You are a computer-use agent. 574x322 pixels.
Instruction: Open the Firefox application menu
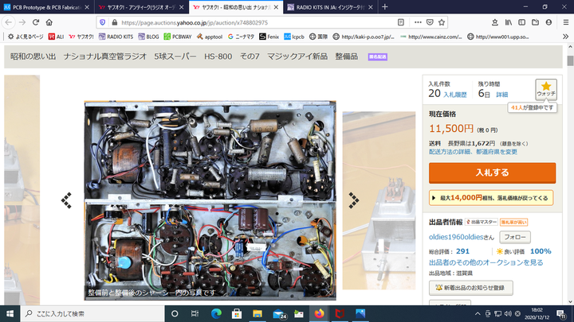tap(564, 22)
